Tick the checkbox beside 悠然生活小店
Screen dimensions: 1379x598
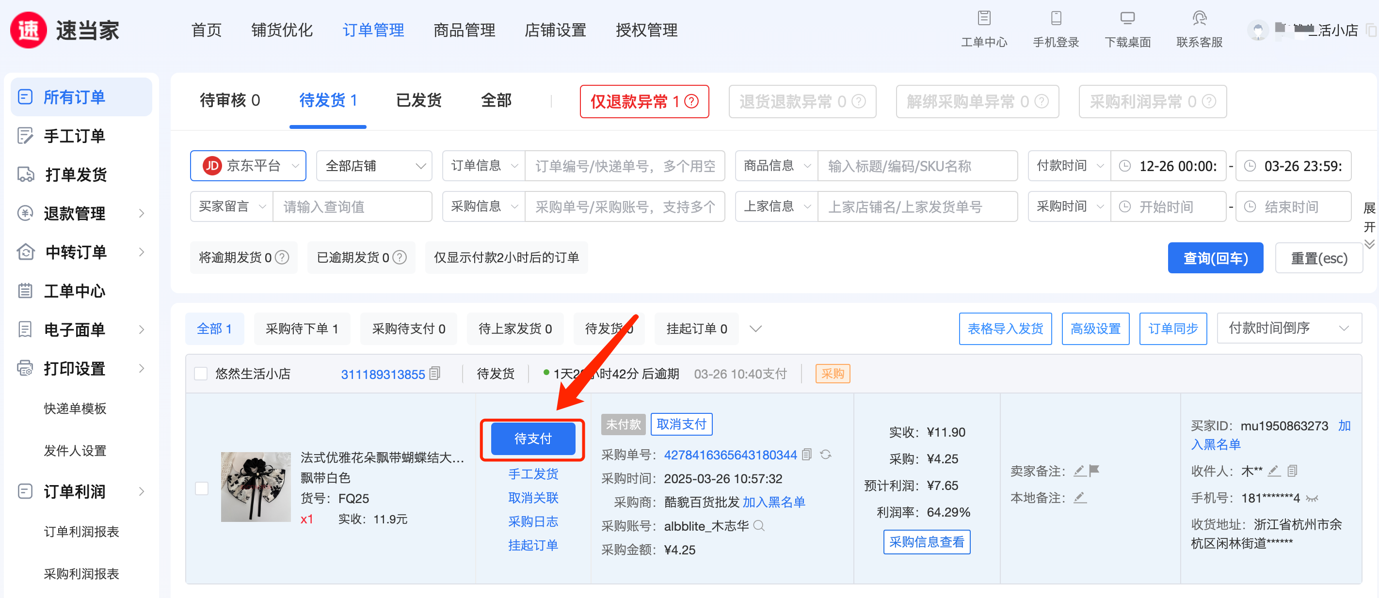pos(201,373)
